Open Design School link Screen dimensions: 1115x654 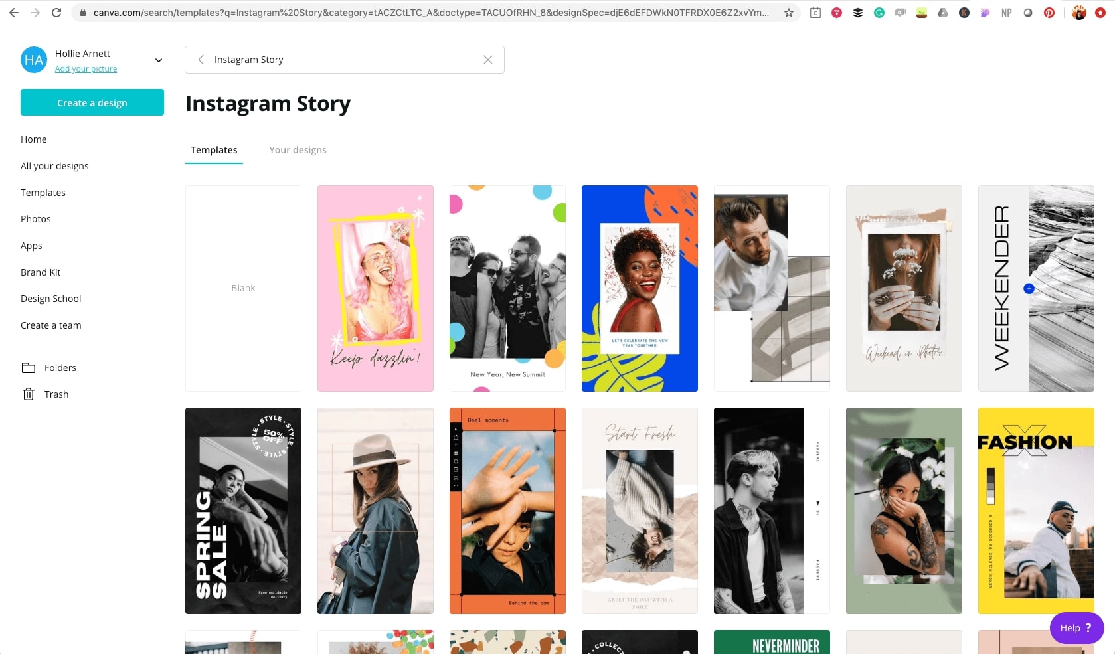pyautogui.click(x=51, y=299)
